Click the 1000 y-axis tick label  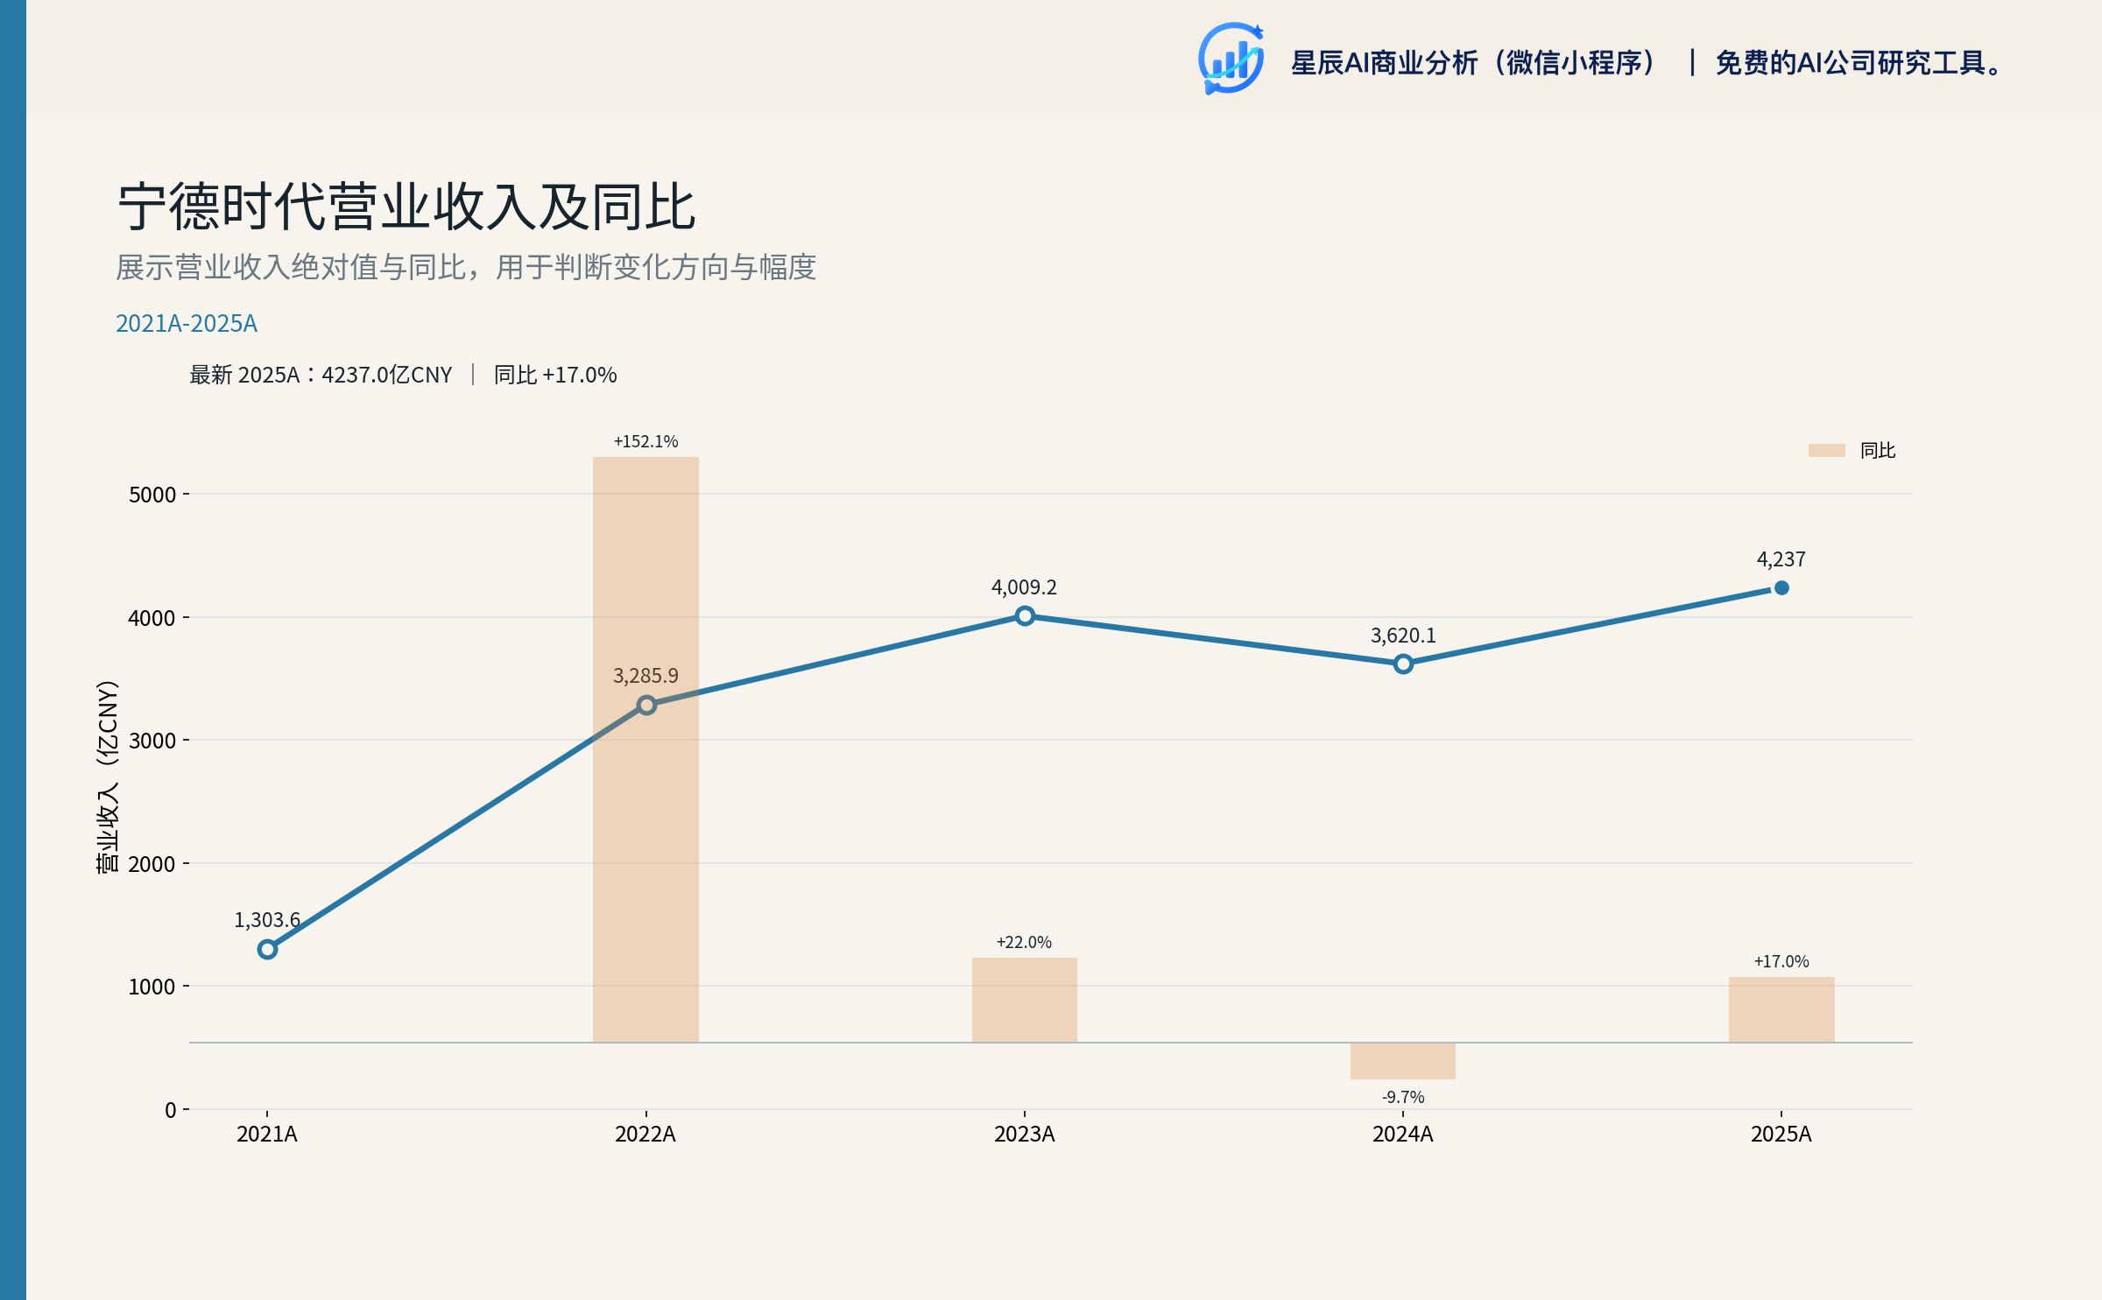pyautogui.click(x=152, y=987)
